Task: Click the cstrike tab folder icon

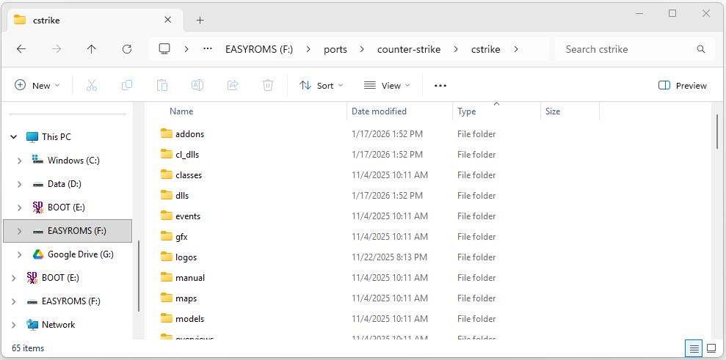Action: pos(19,20)
